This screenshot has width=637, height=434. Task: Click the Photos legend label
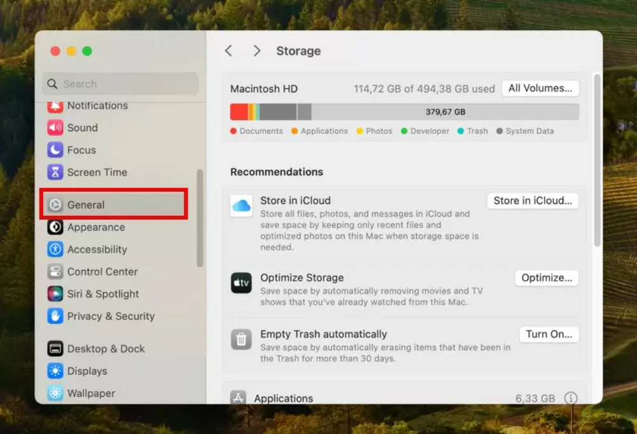coord(379,131)
